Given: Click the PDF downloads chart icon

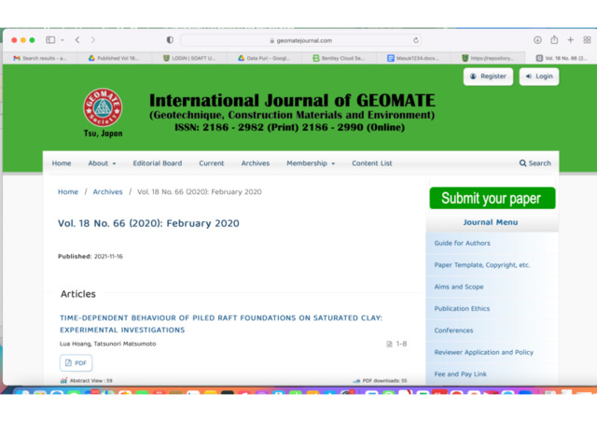Looking at the screenshot, I should click(x=356, y=380).
